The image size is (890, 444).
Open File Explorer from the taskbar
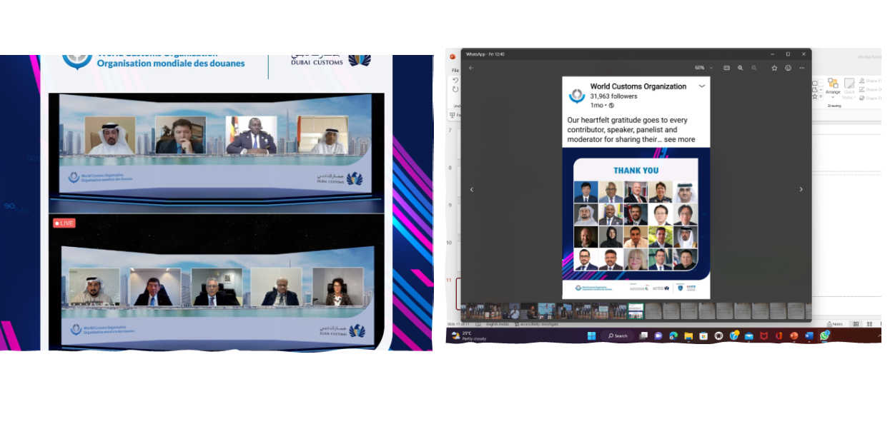click(x=688, y=335)
